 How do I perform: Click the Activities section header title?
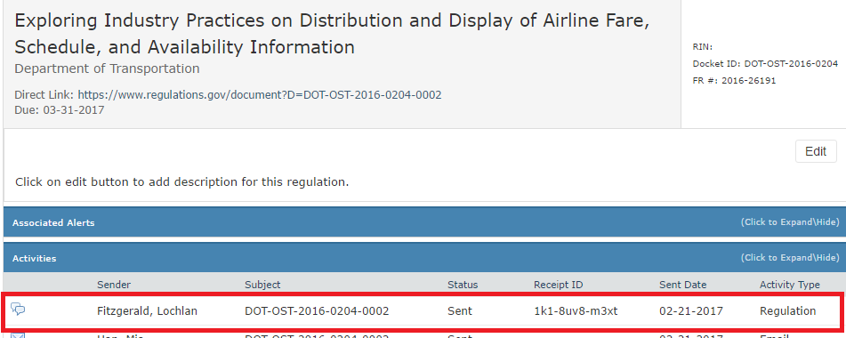(x=34, y=258)
